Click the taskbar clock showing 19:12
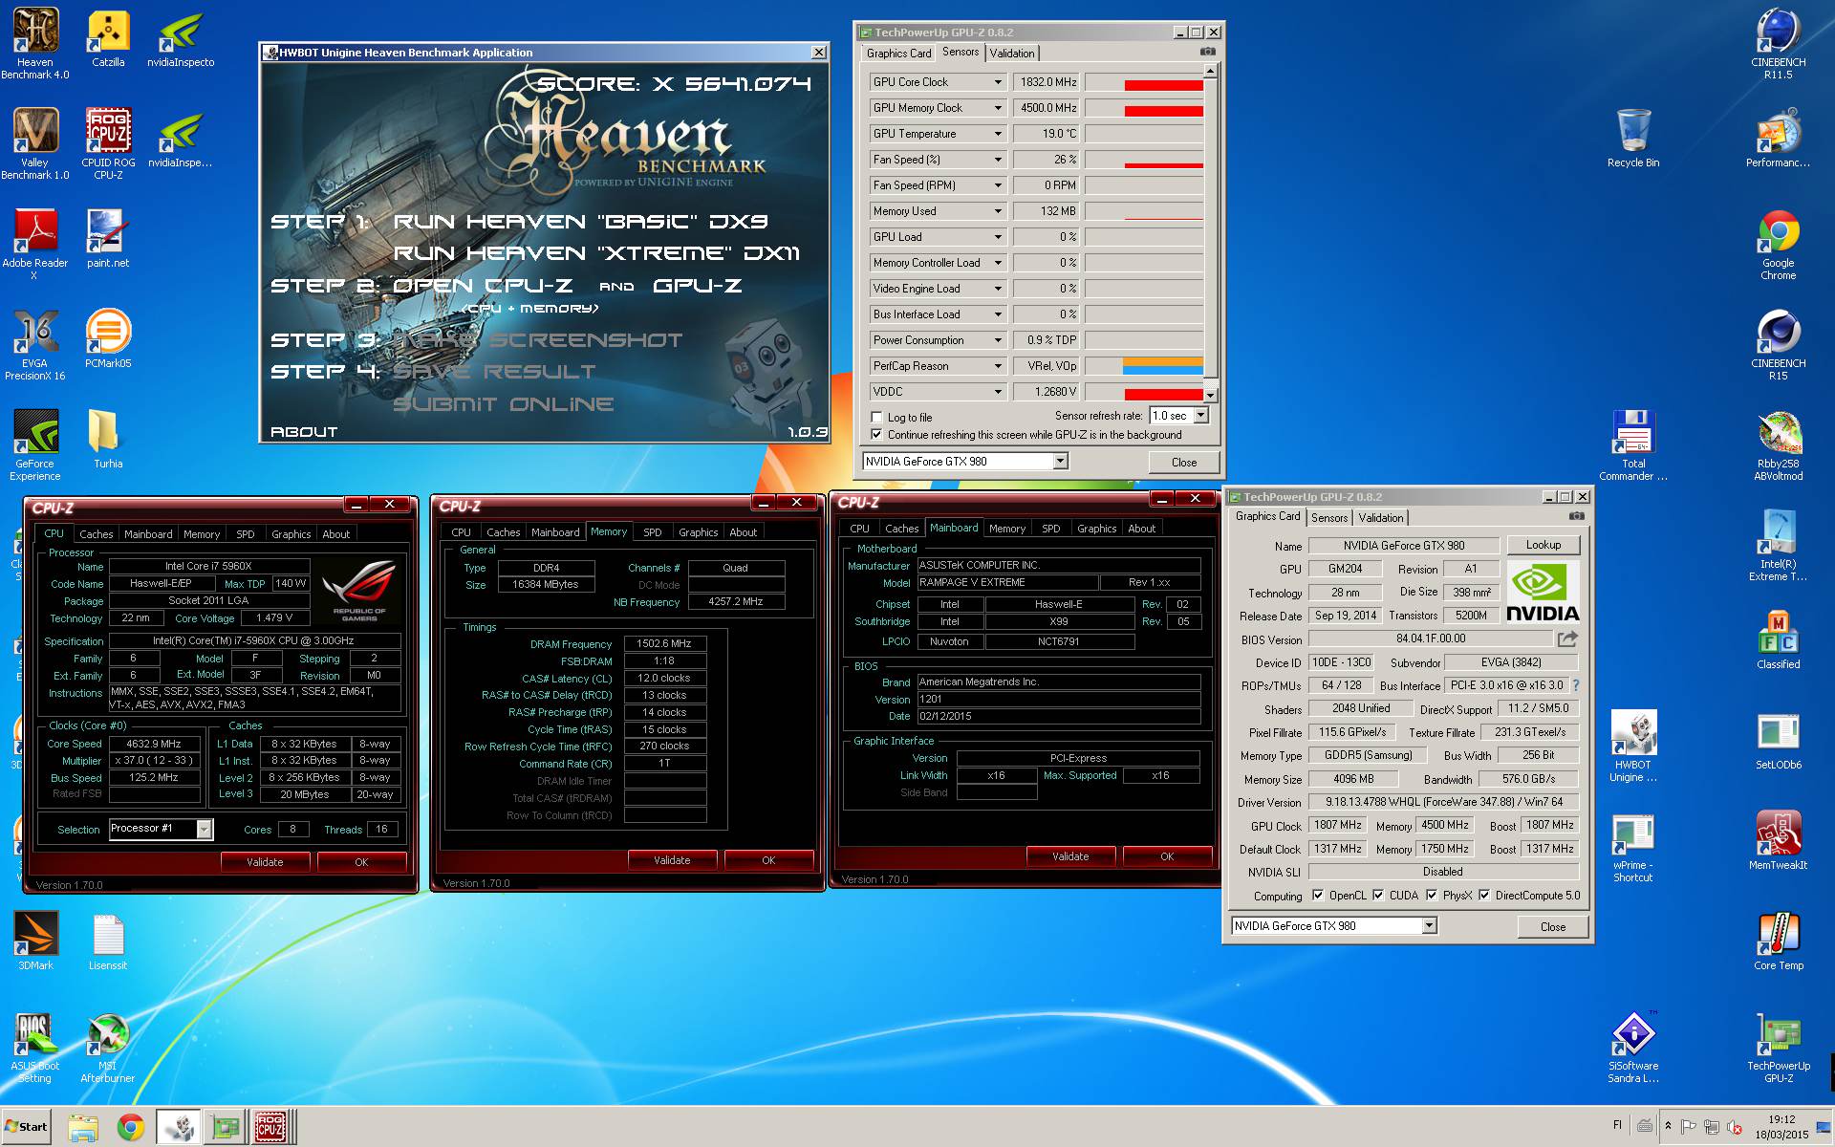This screenshot has width=1835, height=1147. point(1781,1119)
